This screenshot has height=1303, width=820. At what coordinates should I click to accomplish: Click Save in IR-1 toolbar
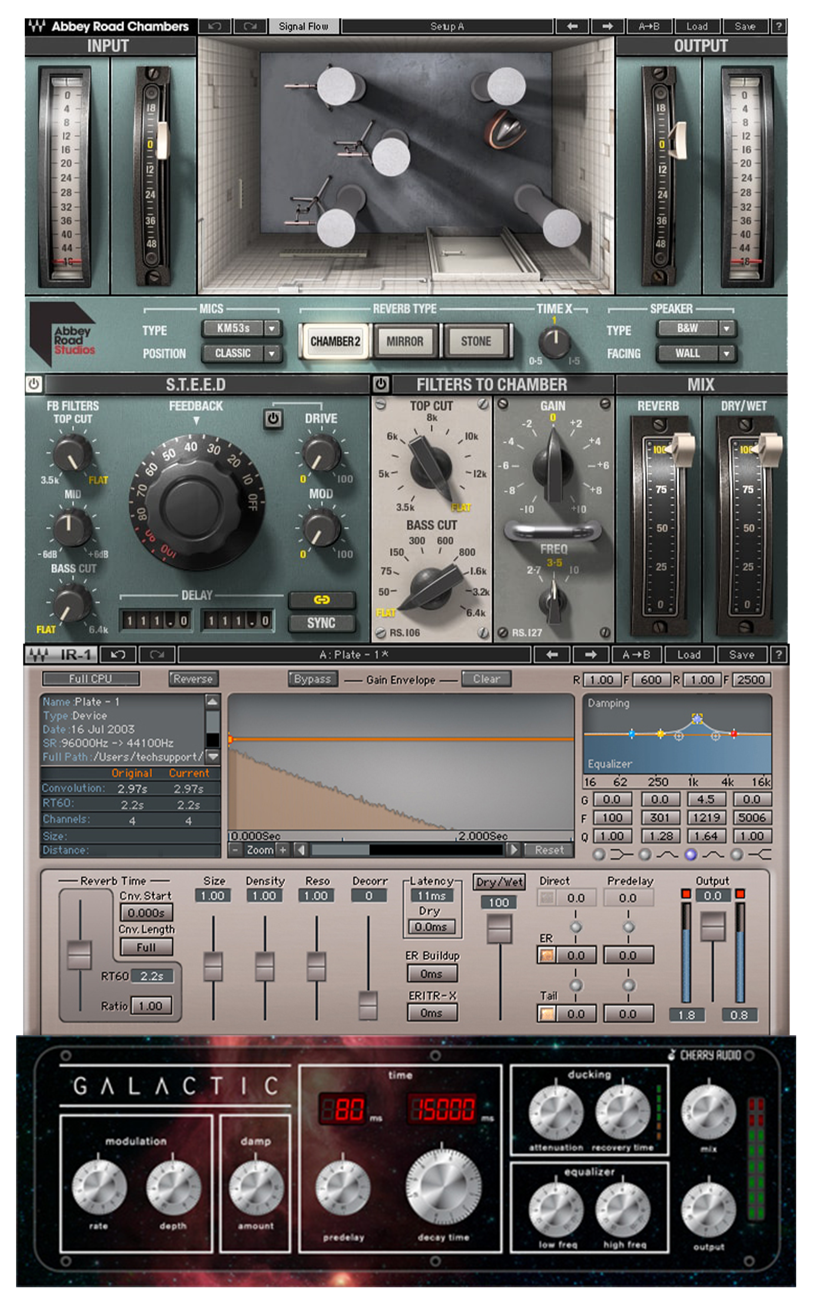coord(741,655)
